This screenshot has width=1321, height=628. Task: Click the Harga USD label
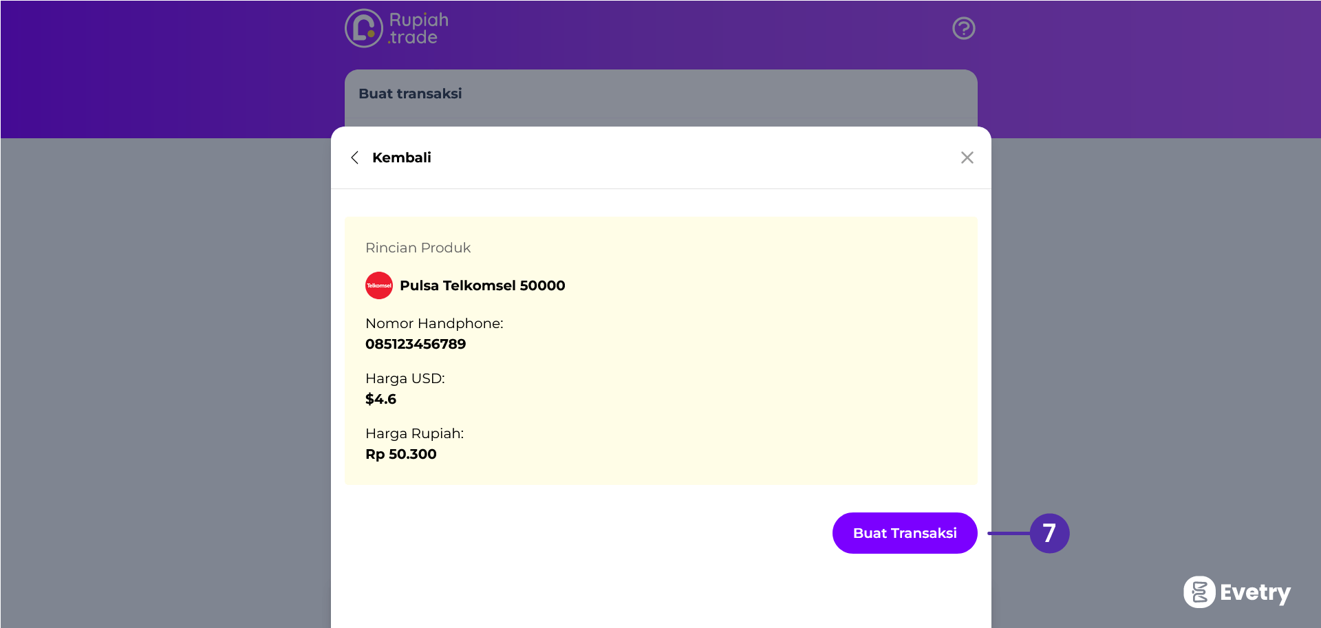(405, 378)
